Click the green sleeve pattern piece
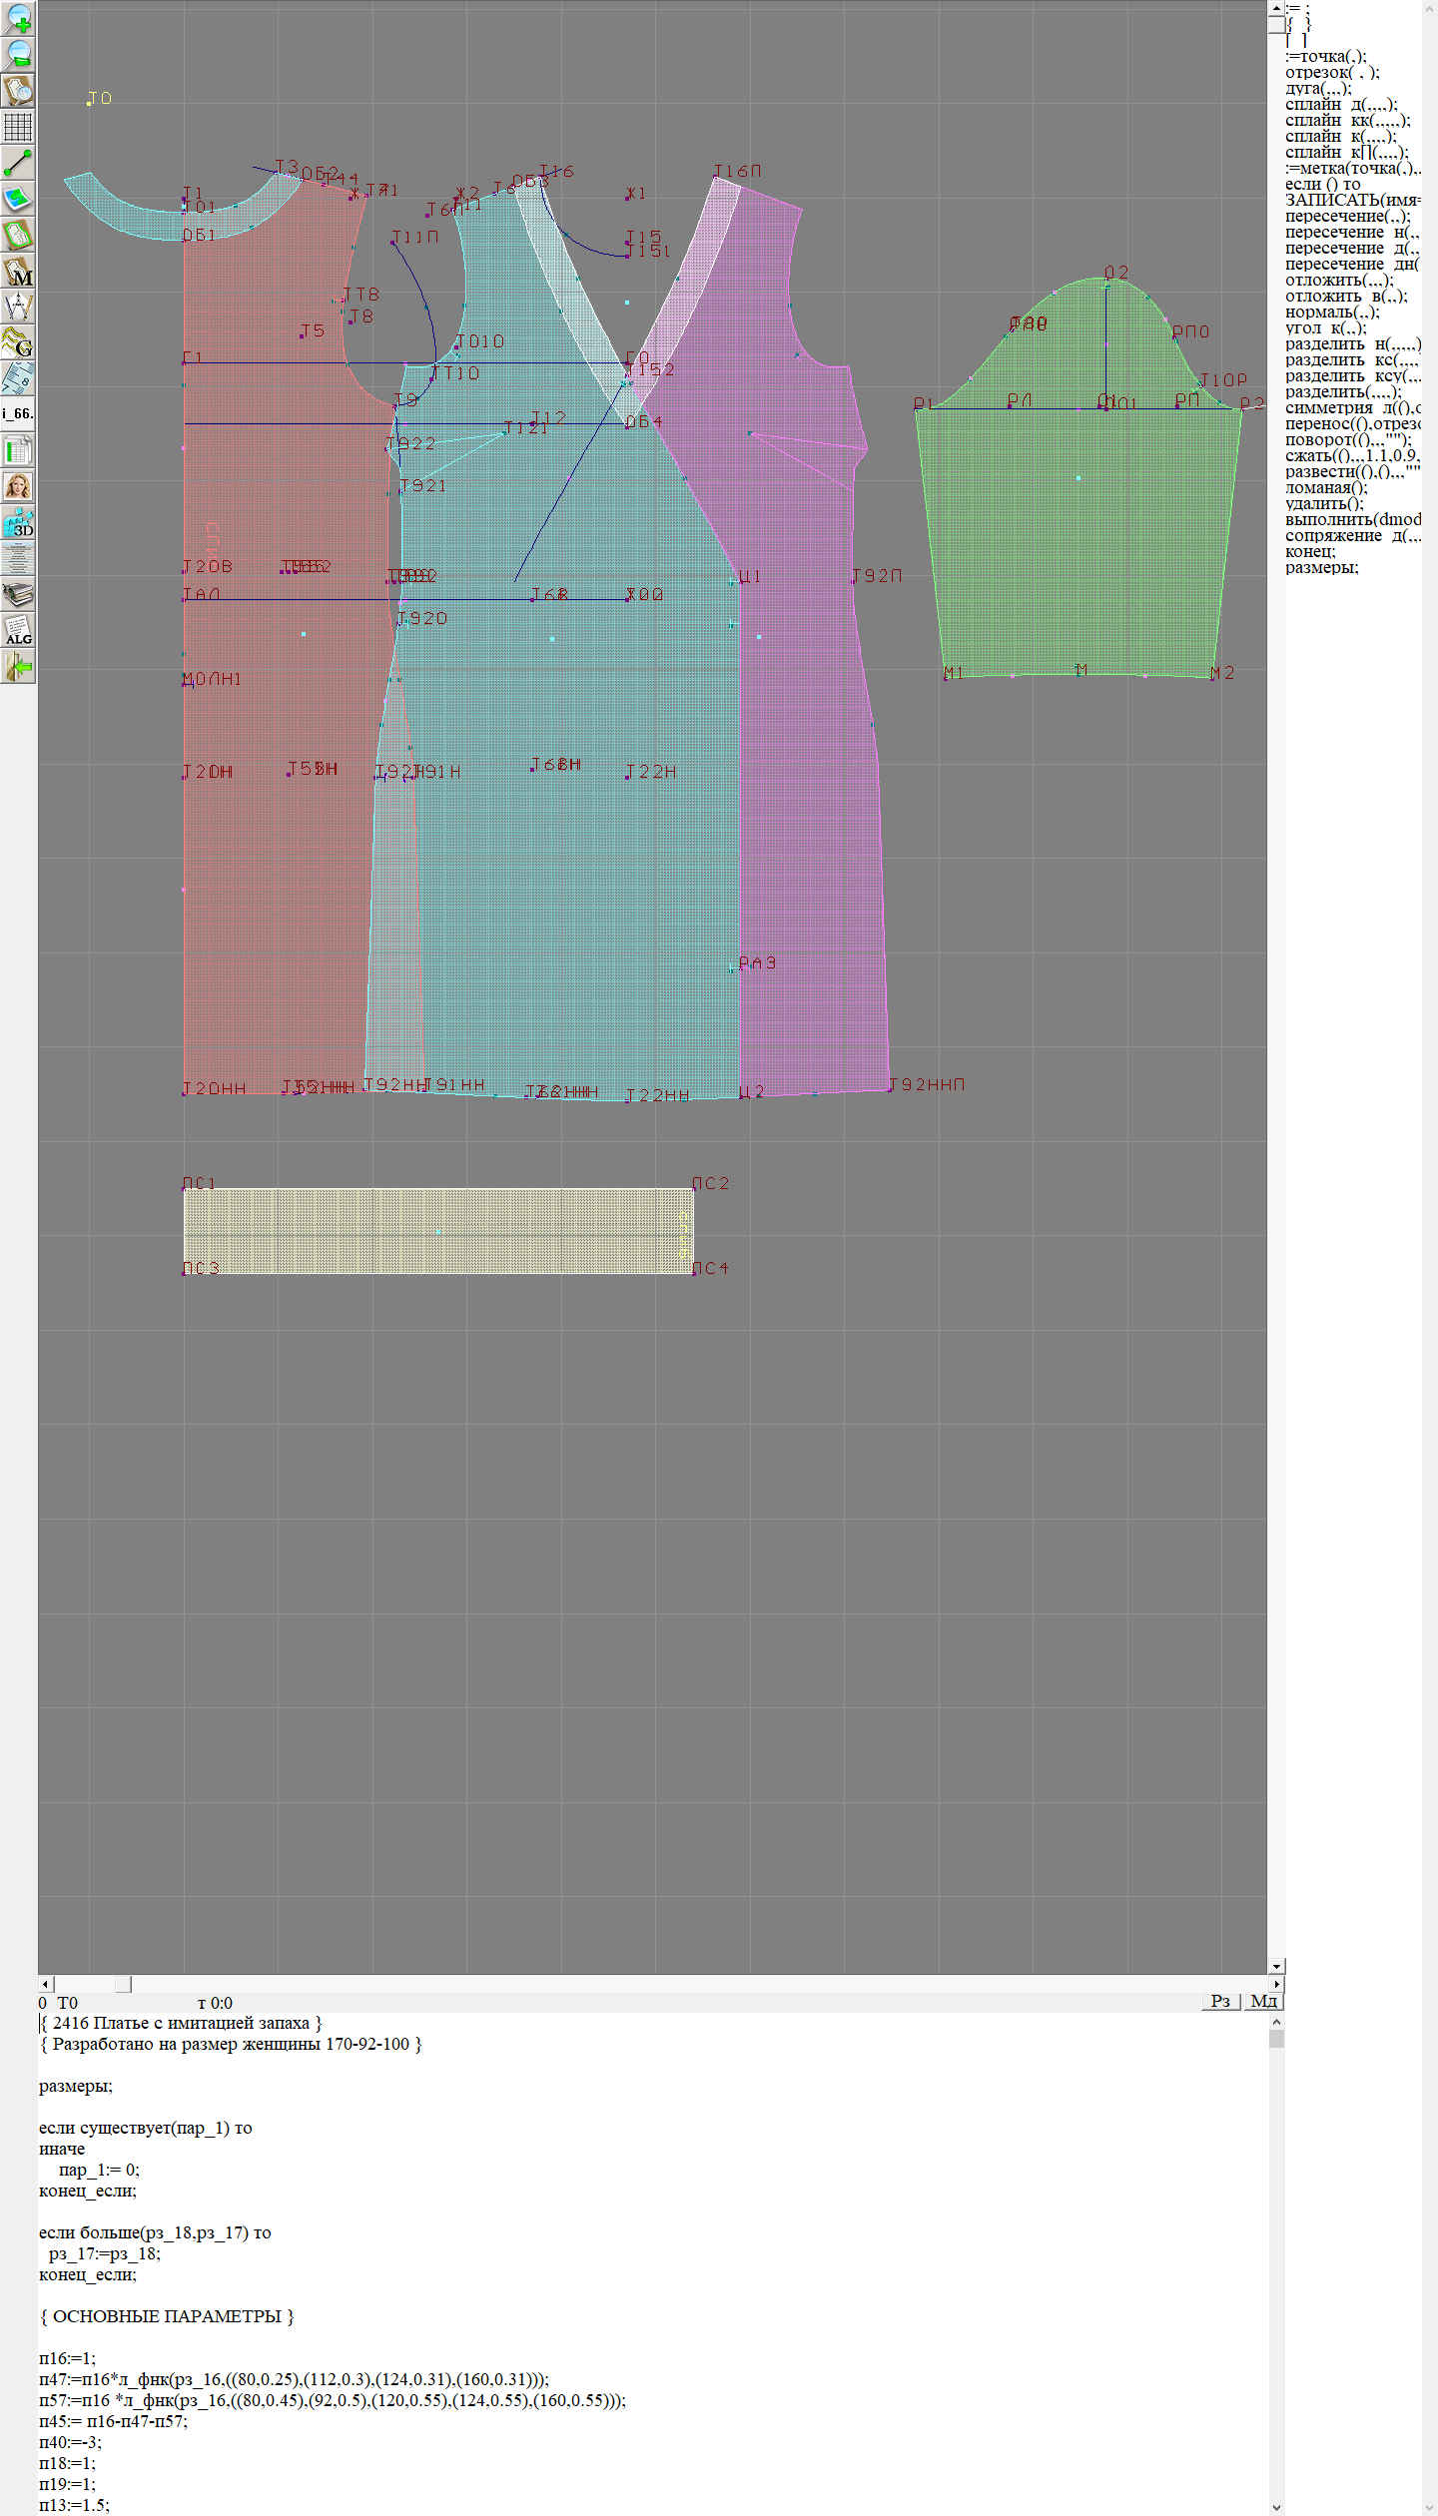The height and width of the screenshot is (2516, 1438). (1078, 539)
